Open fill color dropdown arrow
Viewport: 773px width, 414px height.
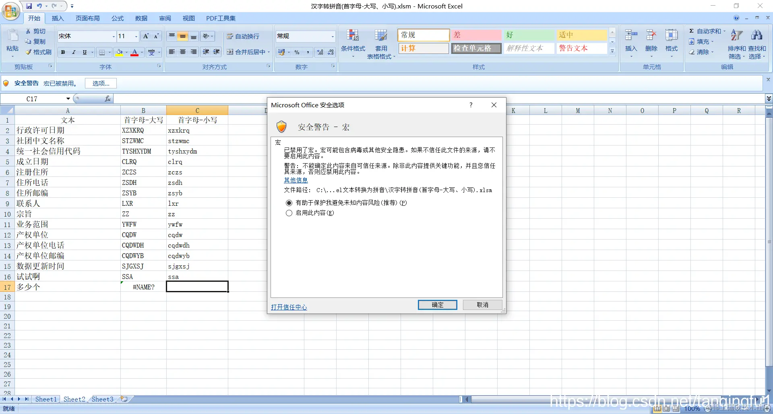pyautogui.click(x=126, y=52)
